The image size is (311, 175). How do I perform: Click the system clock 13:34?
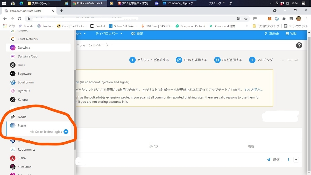tap(294, 3)
